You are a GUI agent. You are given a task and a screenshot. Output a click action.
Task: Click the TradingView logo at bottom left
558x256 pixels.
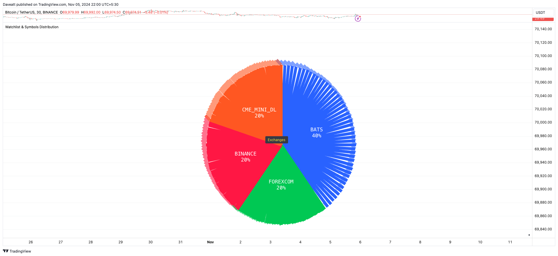pyautogui.click(x=17, y=251)
